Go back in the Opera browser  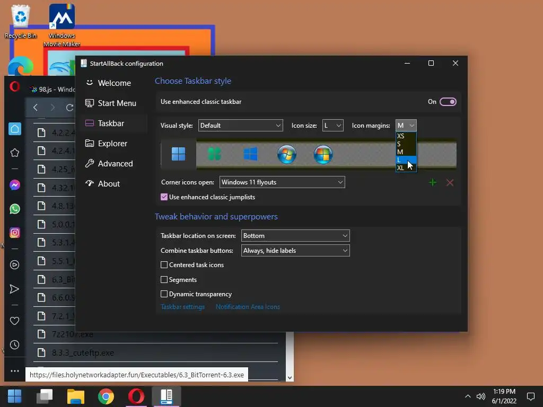click(36, 108)
